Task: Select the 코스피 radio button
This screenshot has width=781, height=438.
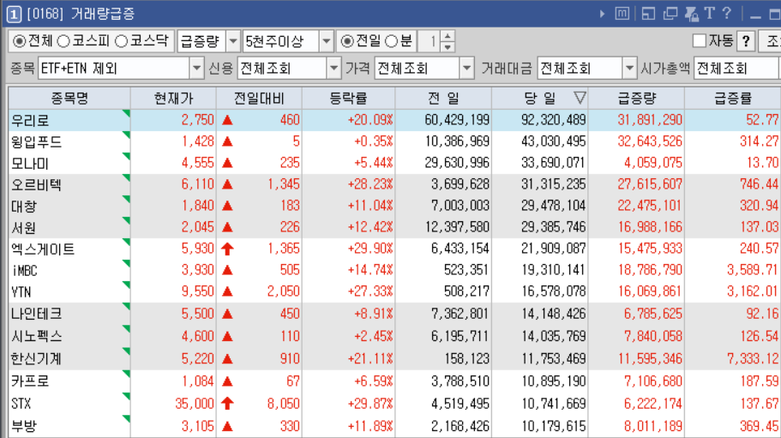Action: click(x=63, y=41)
